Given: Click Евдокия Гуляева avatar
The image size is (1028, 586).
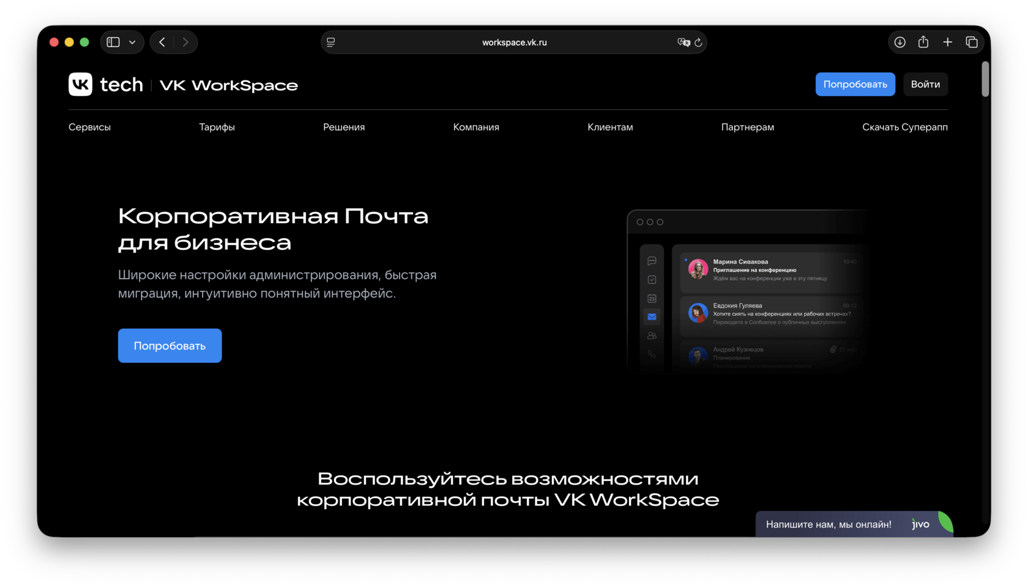Looking at the screenshot, I should click(698, 313).
